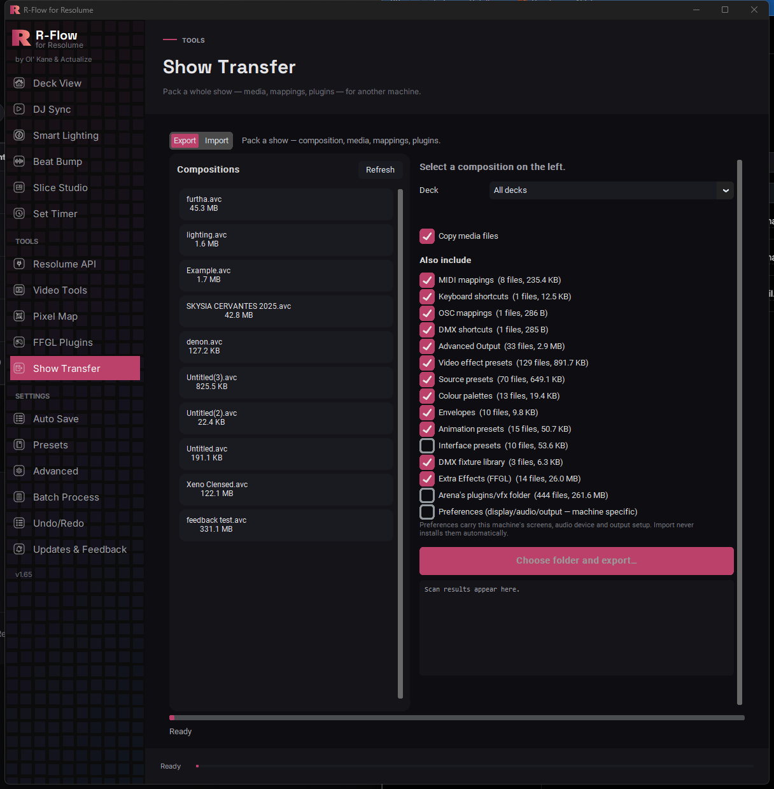The image size is (774, 789).
Task: Go to FFGL Plugins page
Action: (x=75, y=343)
